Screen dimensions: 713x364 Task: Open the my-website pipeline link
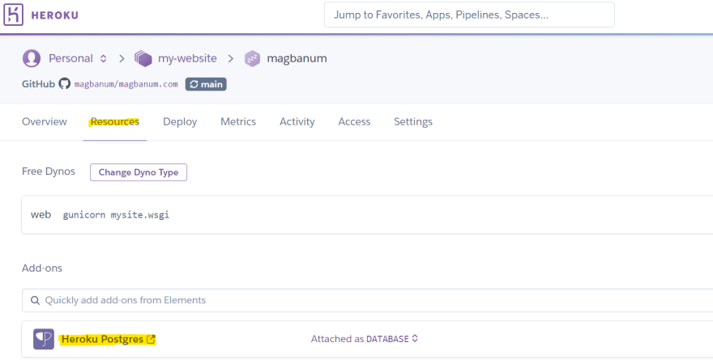pyautogui.click(x=187, y=58)
